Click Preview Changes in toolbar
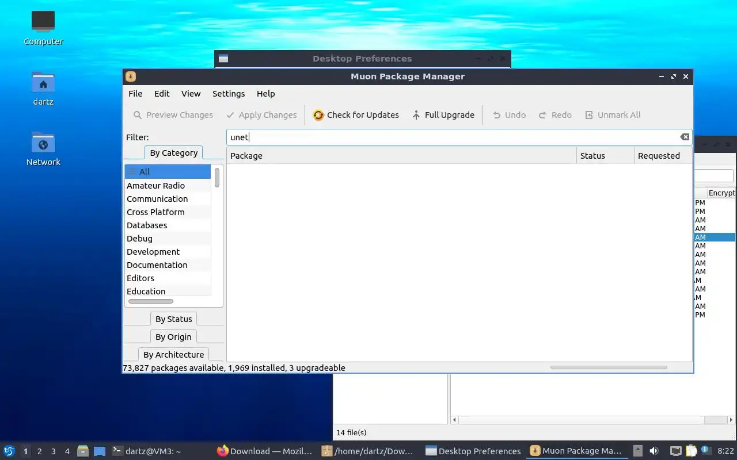 [173, 115]
